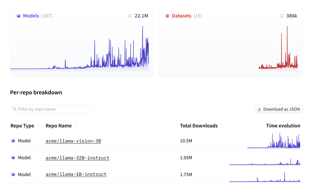The width and height of the screenshot is (314, 191).
Task: Click the Models (187) card title
Action: pos(31,16)
